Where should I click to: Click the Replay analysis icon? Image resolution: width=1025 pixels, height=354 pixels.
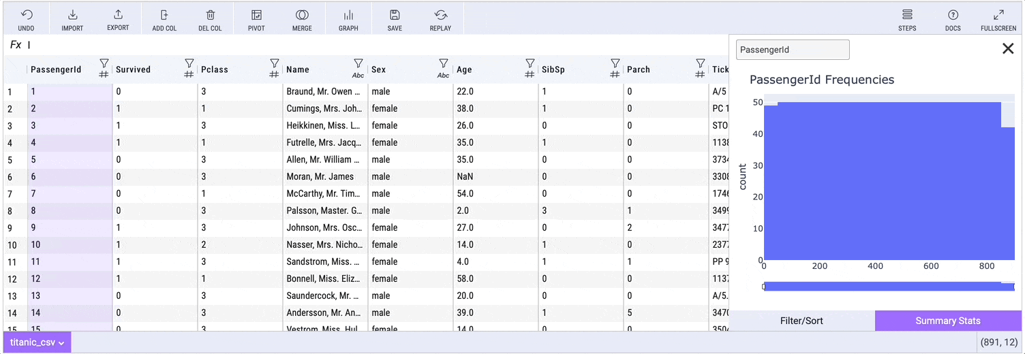(440, 16)
